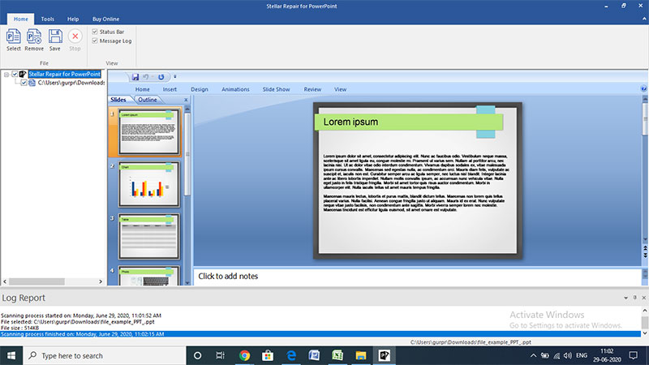649x365 pixels.
Task: Open Microsoft Store from the taskbar
Action: tap(268, 355)
